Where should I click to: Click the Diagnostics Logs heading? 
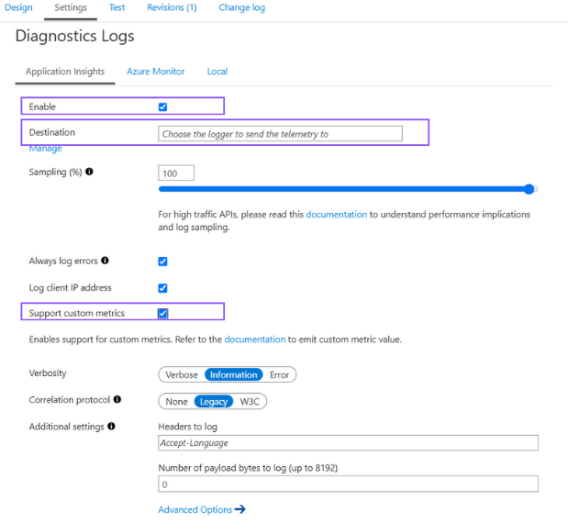[x=74, y=36]
